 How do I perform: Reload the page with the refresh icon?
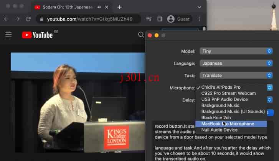(x=28, y=19)
